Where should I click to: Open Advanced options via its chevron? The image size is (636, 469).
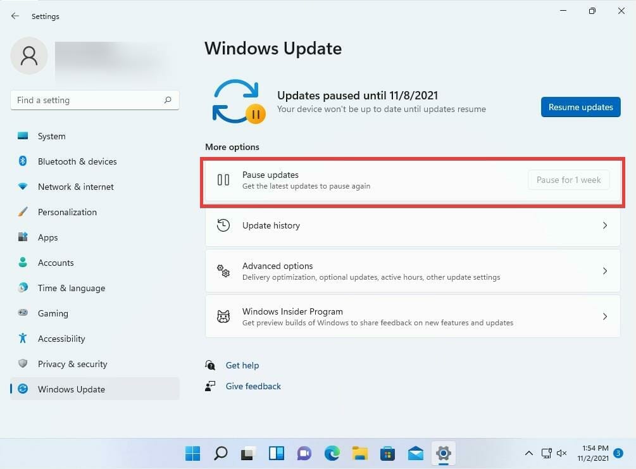605,271
